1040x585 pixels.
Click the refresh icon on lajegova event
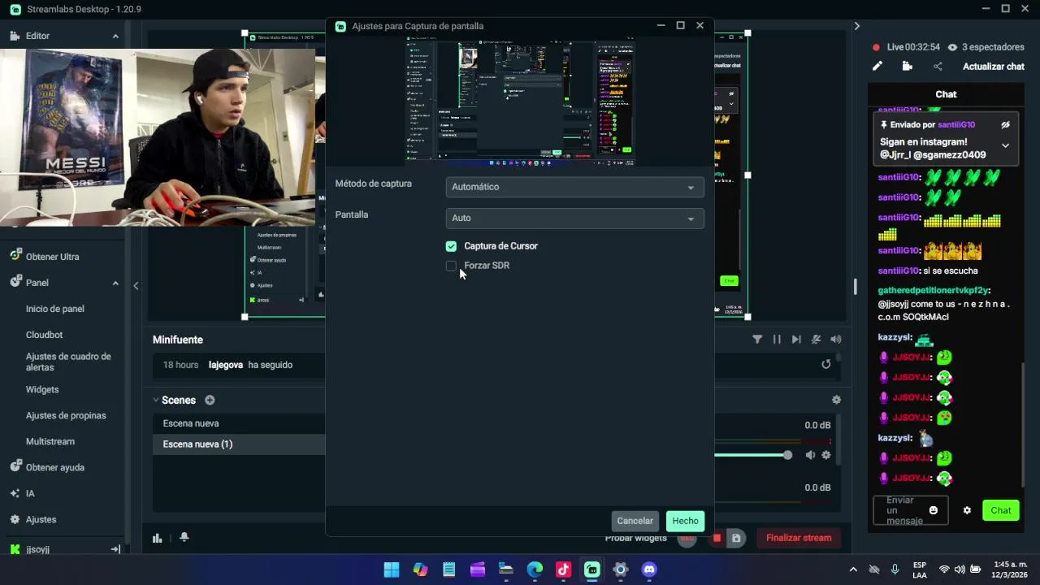coord(826,364)
